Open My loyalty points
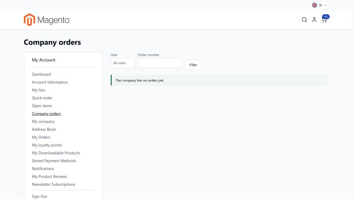 coord(47,145)
